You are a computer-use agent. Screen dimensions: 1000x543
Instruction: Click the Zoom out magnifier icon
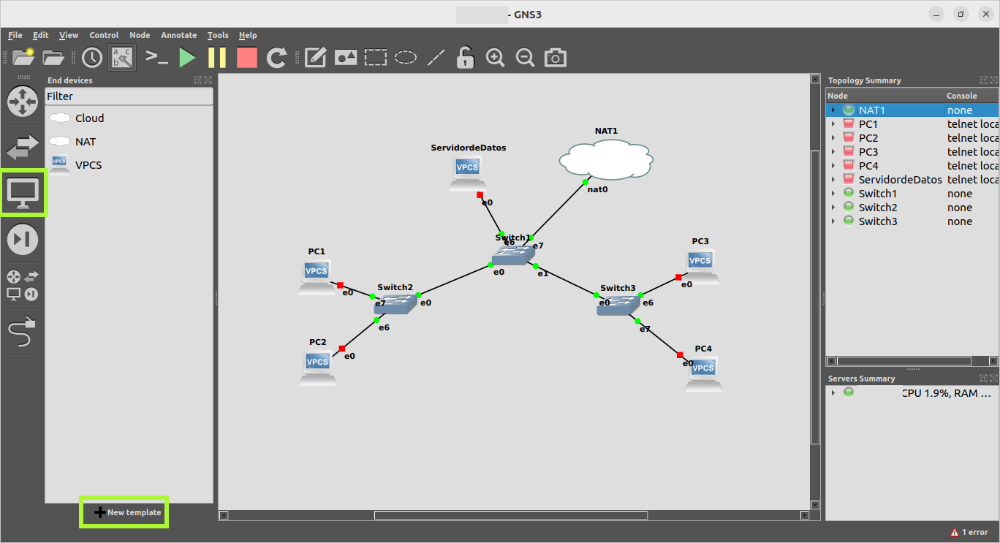point(525,58)
